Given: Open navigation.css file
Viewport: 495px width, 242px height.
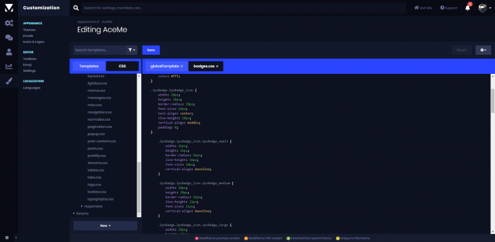Looking at the screenshot, I should (100, 112).
